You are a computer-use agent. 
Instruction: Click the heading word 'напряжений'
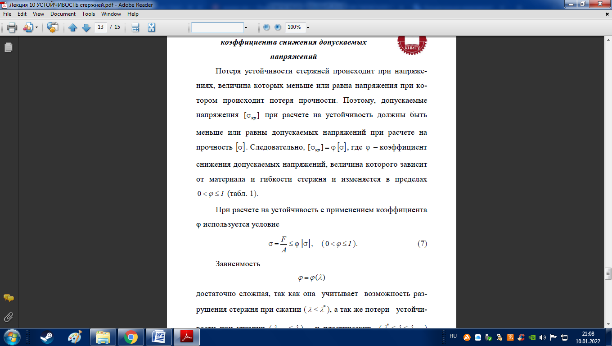pyautogui.click(x=293, y=57)
